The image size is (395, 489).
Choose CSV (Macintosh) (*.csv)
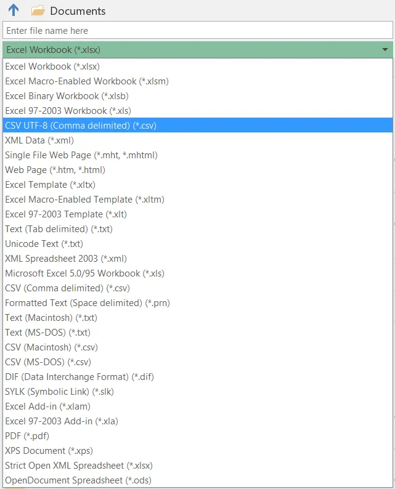[x=197, y=347]
